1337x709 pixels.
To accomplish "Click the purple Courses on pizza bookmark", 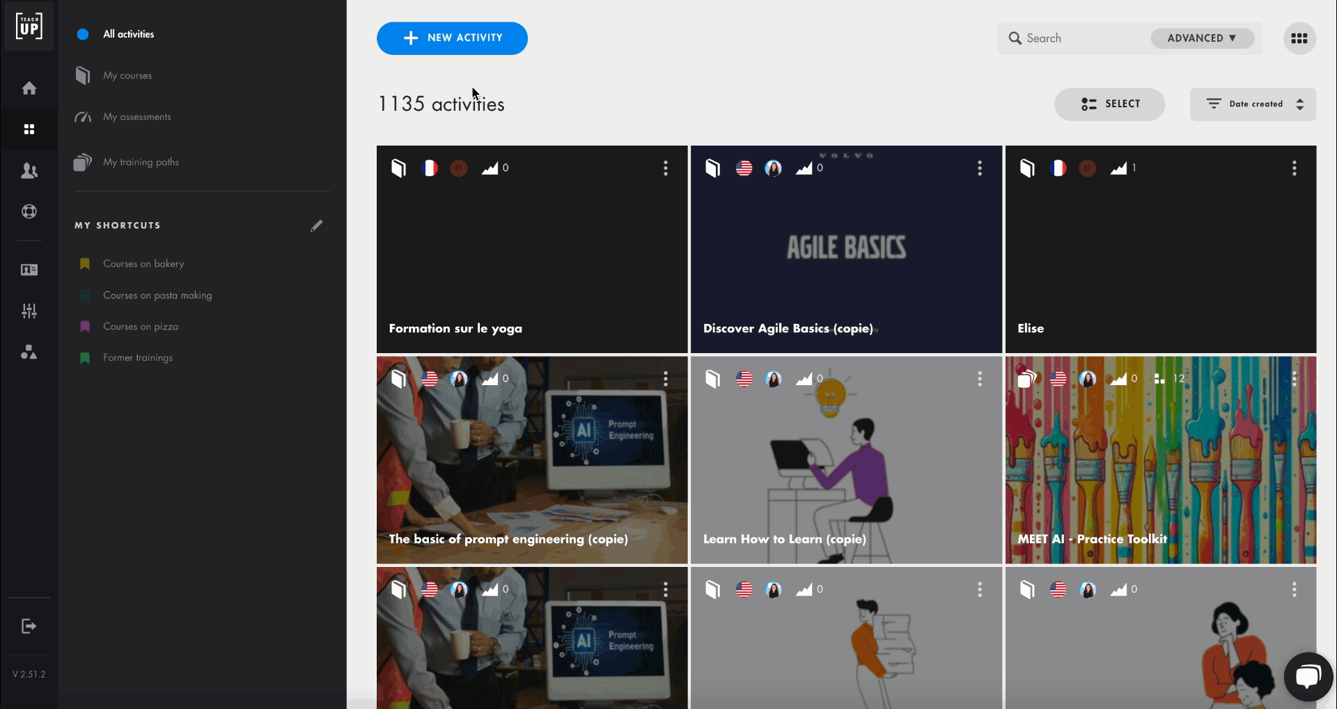I will point(85,327).
